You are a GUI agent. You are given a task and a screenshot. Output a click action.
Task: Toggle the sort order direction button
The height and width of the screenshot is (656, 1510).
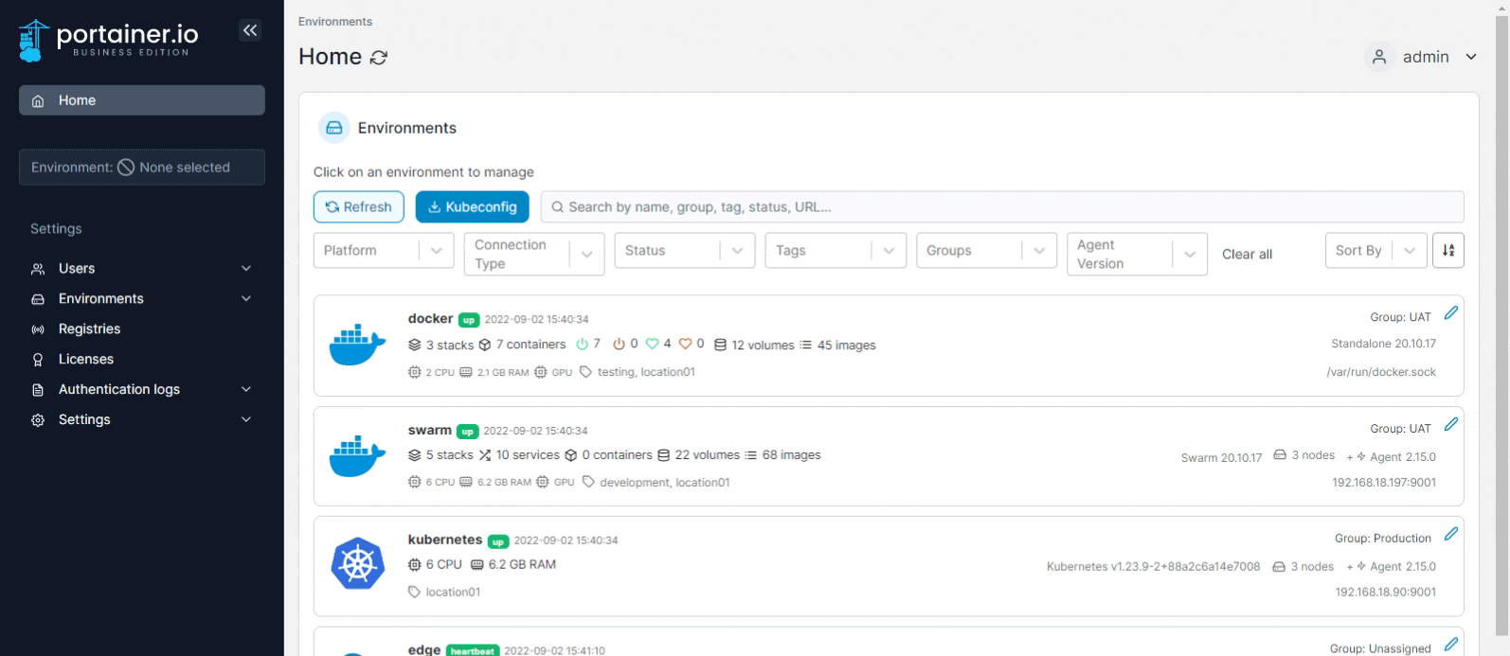(x=1447, y=251)
